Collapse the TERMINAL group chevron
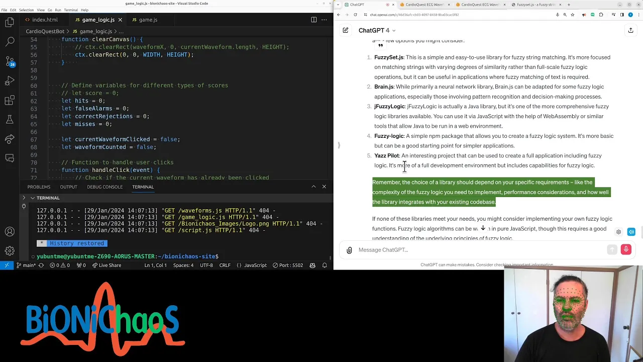Image resolution: width=643 pixels, height=362 pixels. (x=33, y=198)
